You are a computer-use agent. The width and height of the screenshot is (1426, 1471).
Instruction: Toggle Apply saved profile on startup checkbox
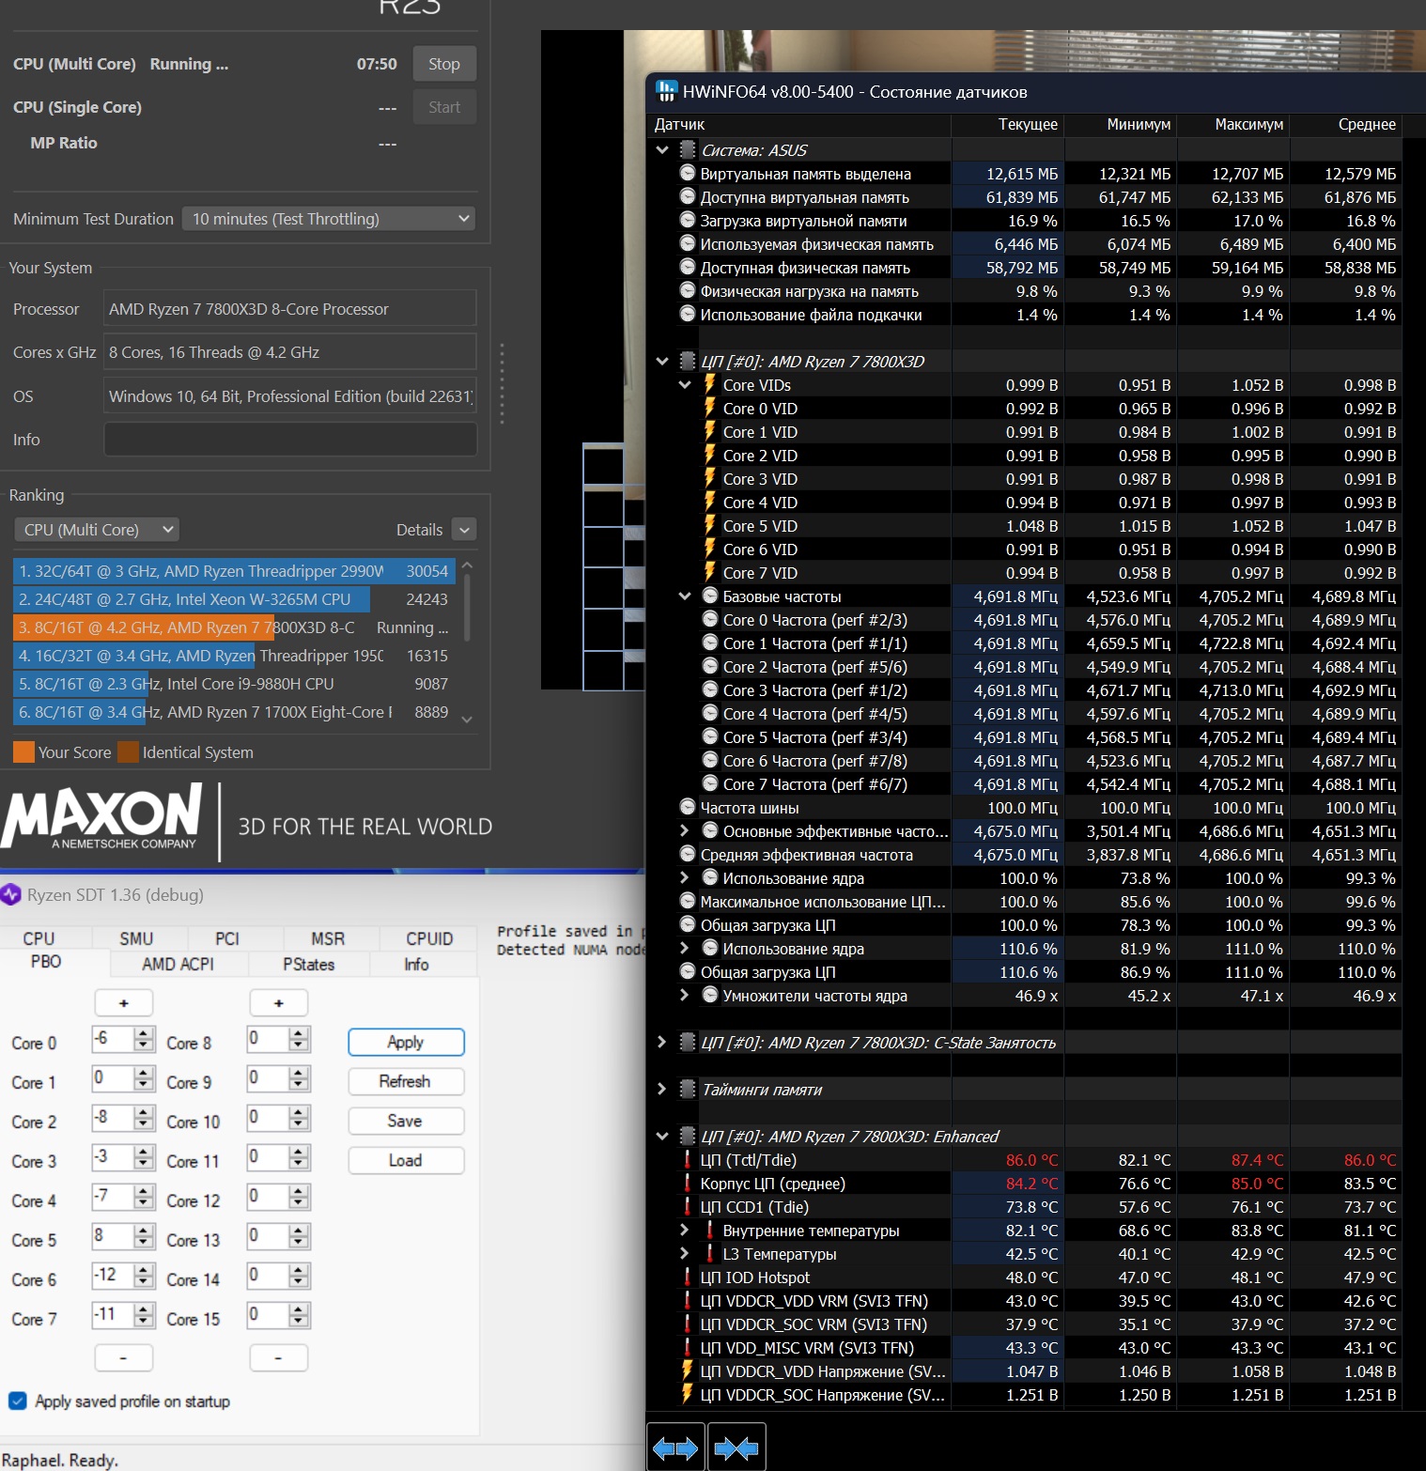point(17,1401)
